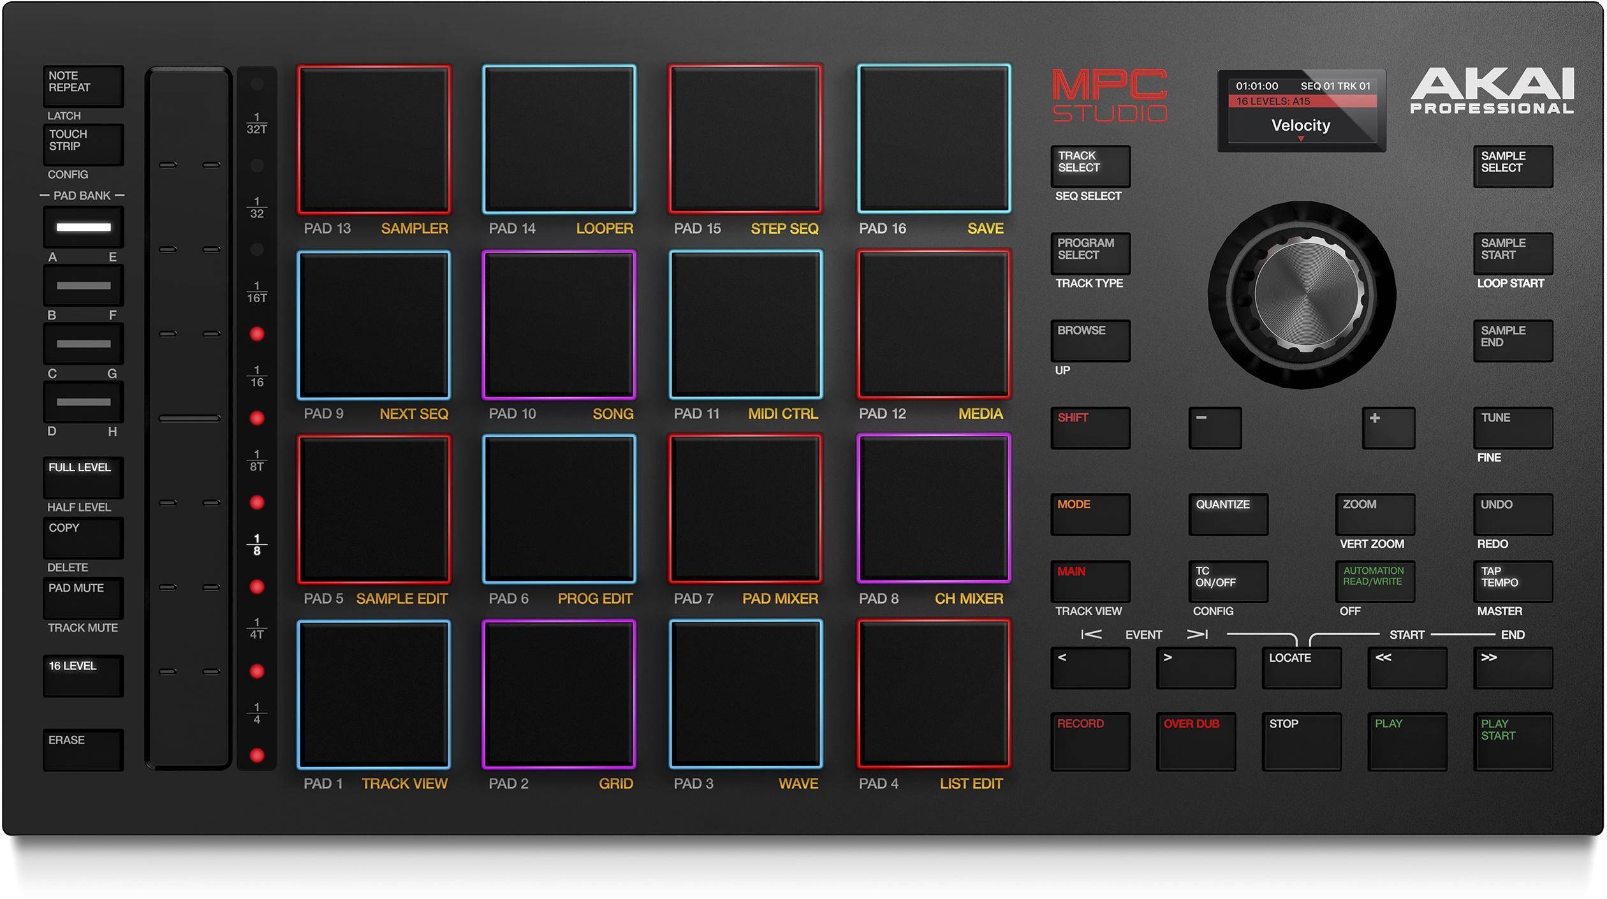Tap PAD 13 labeled SAMPLER
The width and height of the screenshot is (1607, 899).
(374, 140)
